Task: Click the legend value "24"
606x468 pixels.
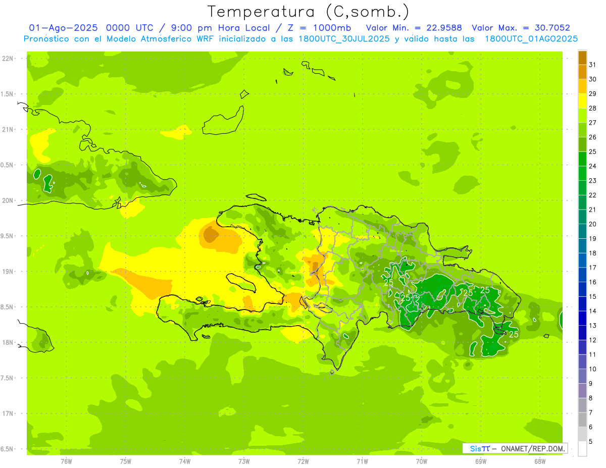Action: [x=592, y=166]
